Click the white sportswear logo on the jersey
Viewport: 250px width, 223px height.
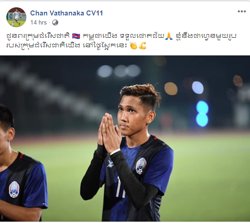point(110,164)
